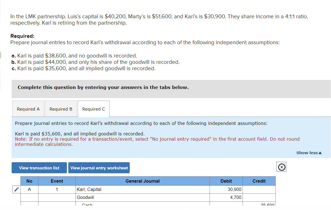Switch to the Required B tab
Viewport: 331px width, 210px height.
tap(61, 109)
